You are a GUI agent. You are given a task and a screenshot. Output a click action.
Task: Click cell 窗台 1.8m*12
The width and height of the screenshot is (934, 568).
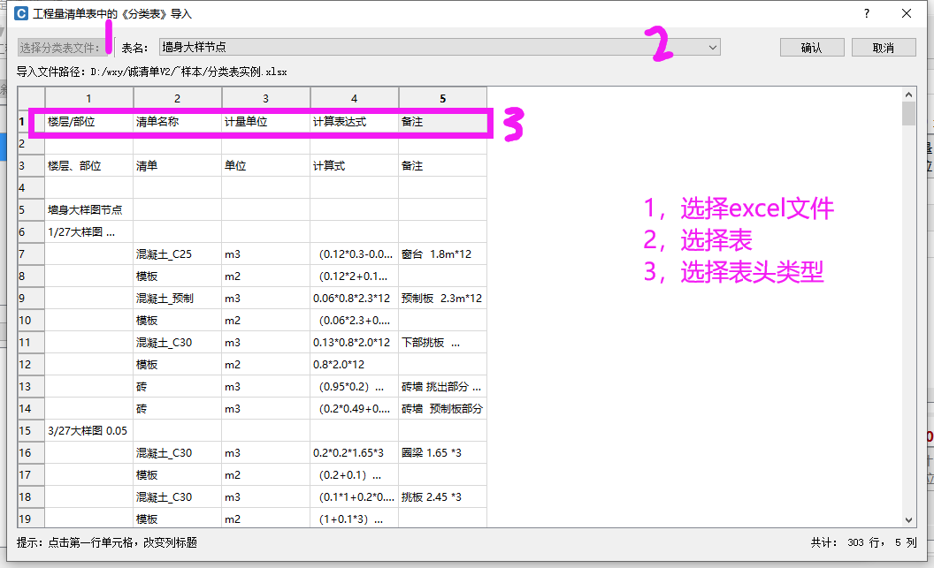click(442, 254)
